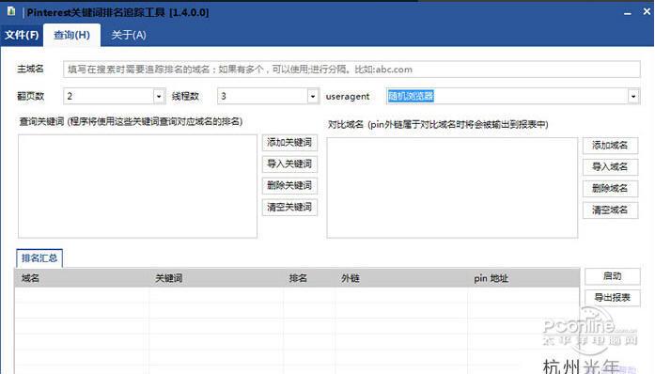Expand the 翻页数 dropdown arrow
The width and height of the screenshot is (655, 374).
(159, 97)
